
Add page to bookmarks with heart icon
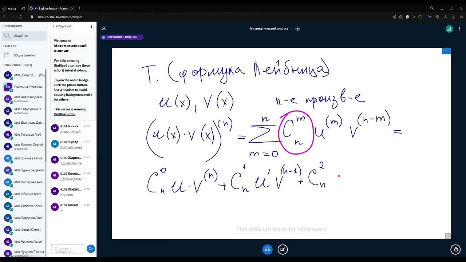420,17
